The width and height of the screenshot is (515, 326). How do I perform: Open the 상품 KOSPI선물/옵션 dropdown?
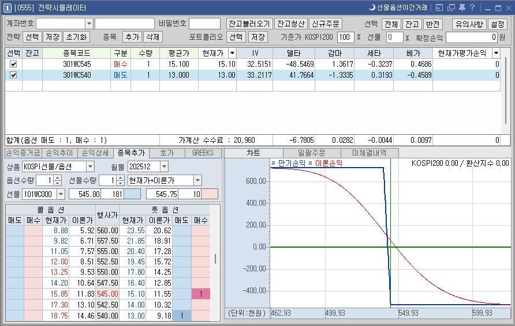(x=90, y=166)
